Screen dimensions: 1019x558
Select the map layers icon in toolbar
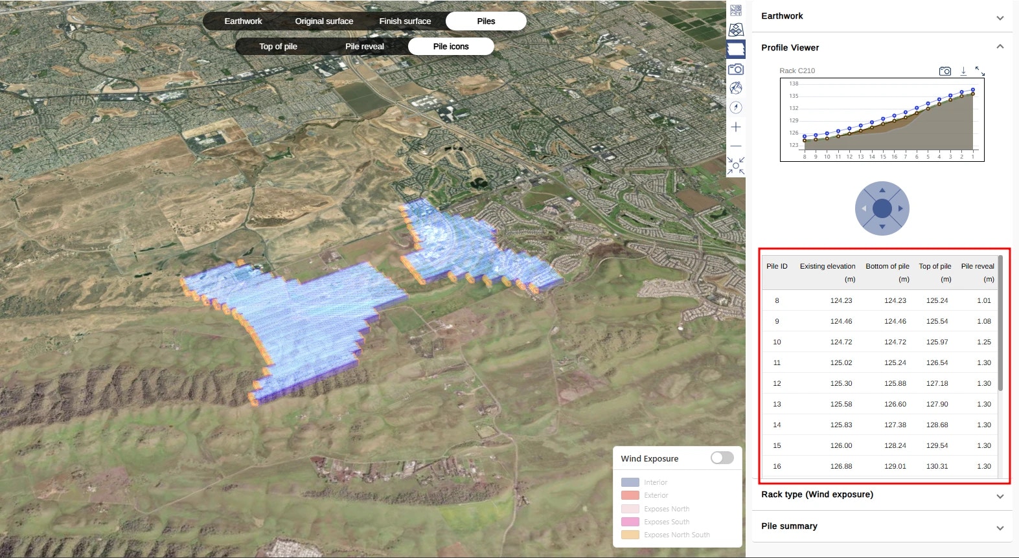pyautogui.click(x=736, y=30)
